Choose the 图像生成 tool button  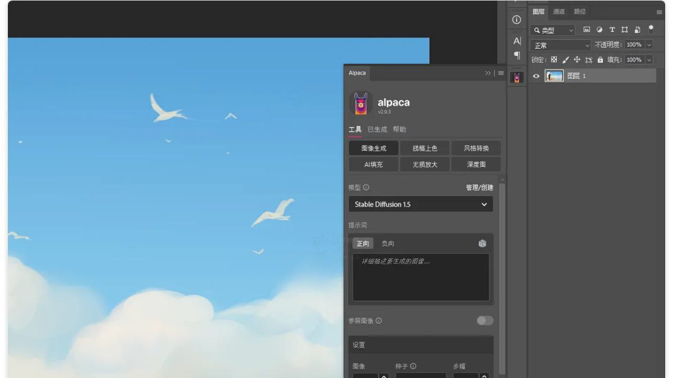pos(374,148)
